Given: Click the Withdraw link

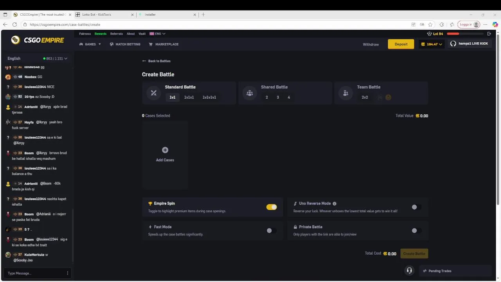Looking at the screenshot, I should pyautogui.click(x=371, y=44).
